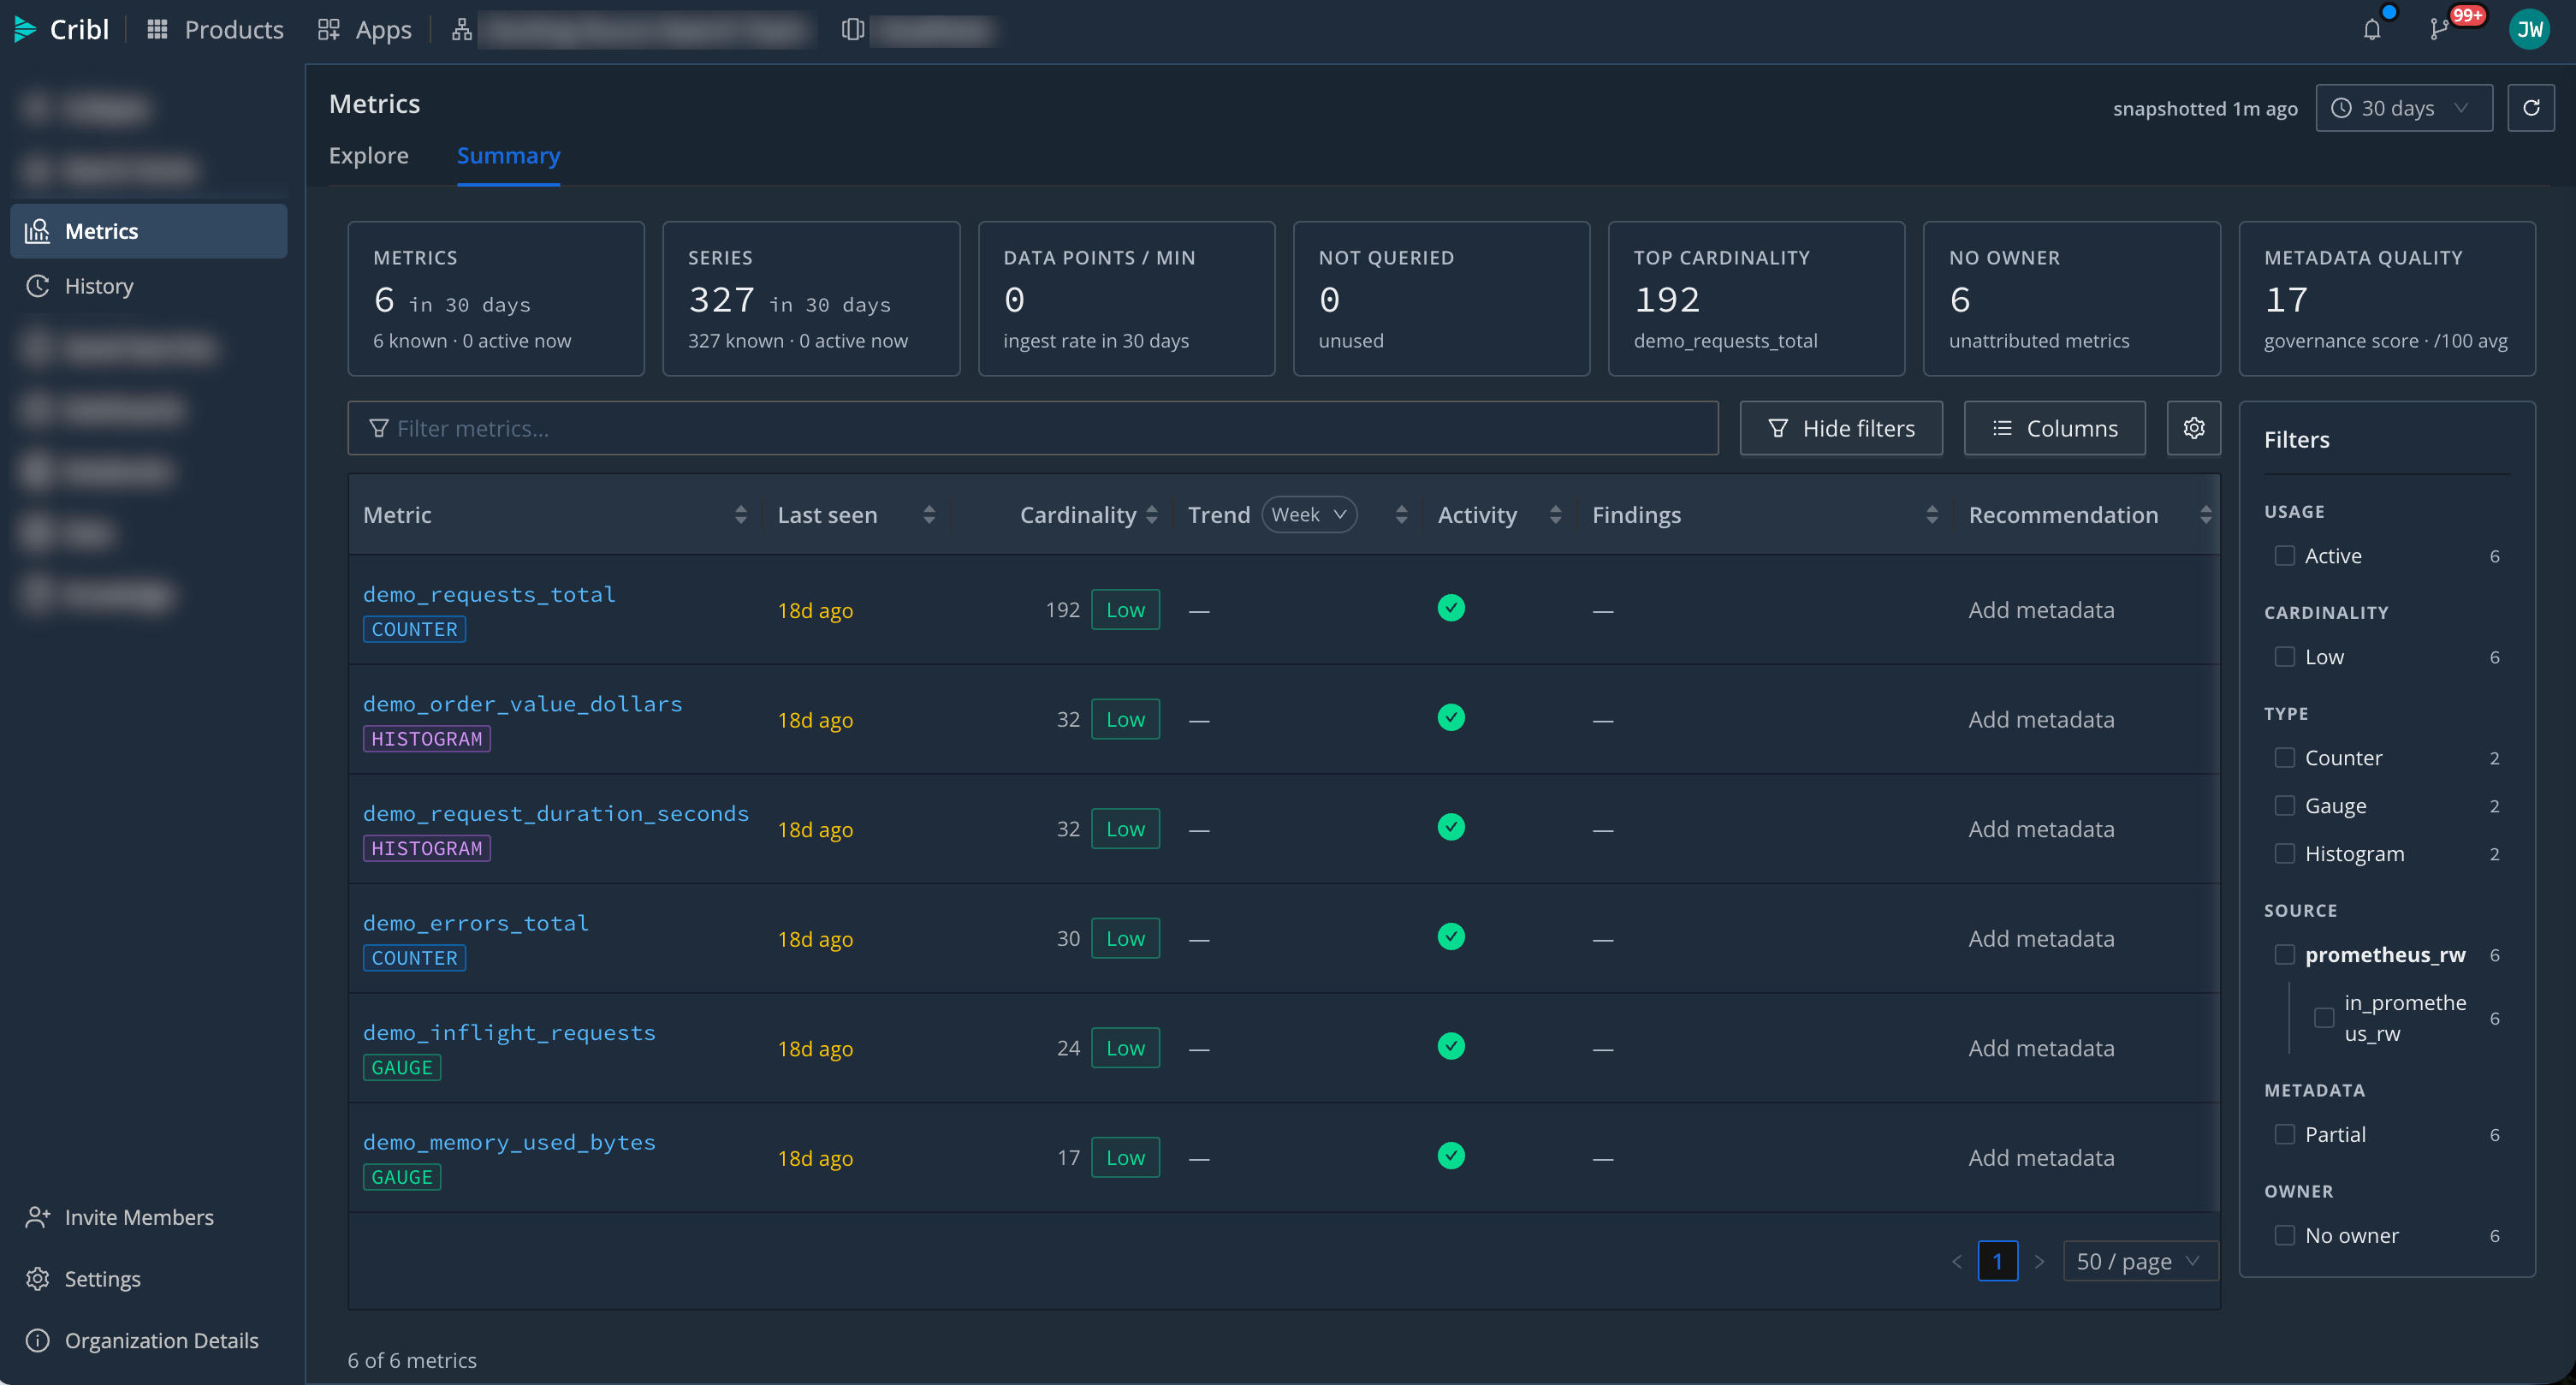
Task: Check the Histogram type filter
Action: (2284, 854)
